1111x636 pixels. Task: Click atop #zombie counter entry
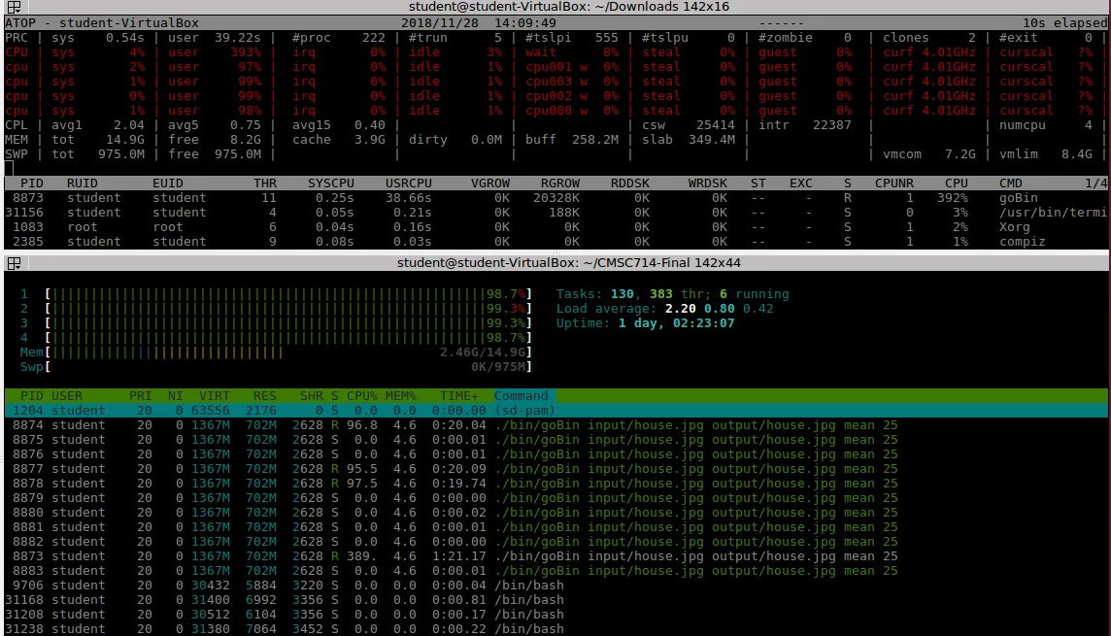805,38
